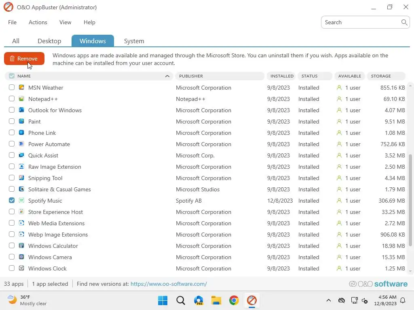
Task: Open the View menu
Action: 65,23
